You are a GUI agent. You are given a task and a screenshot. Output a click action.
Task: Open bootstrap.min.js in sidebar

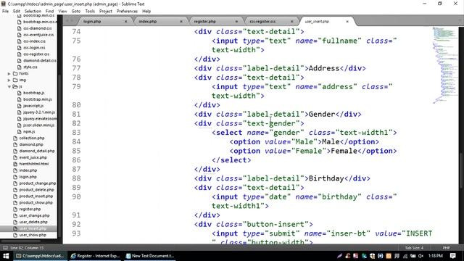38,99
